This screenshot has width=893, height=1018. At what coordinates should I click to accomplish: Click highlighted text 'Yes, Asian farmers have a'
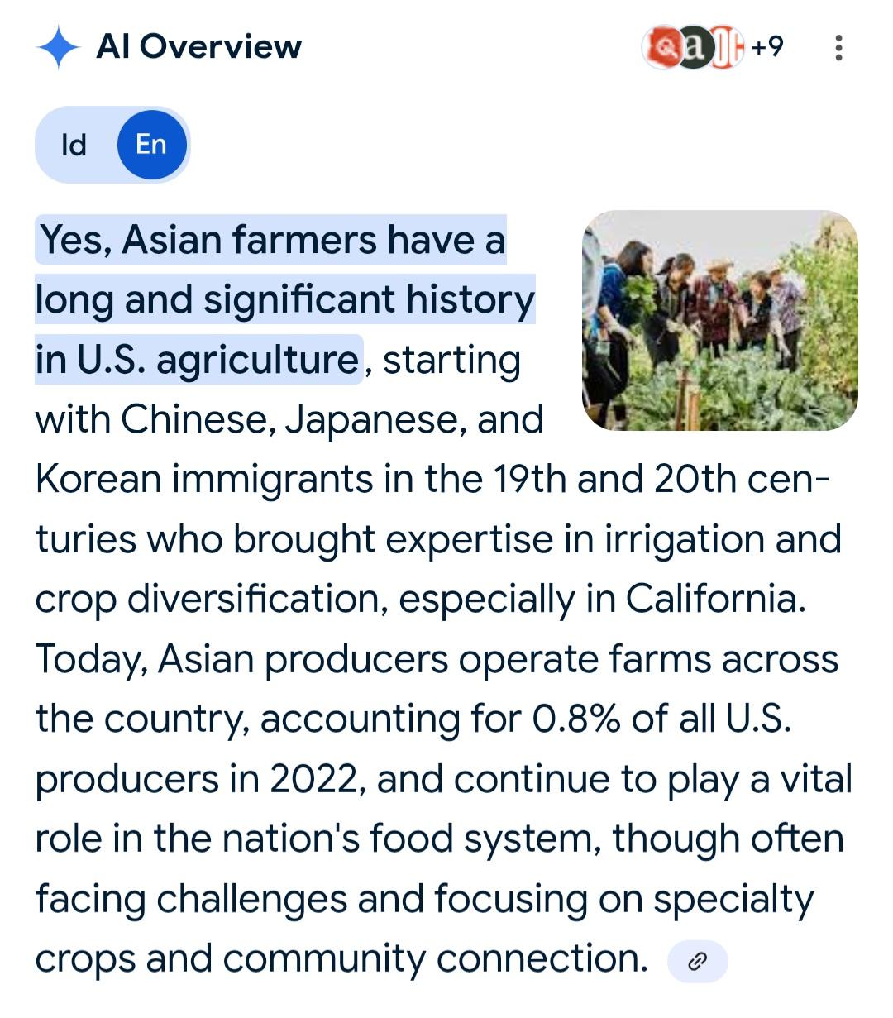271,241
